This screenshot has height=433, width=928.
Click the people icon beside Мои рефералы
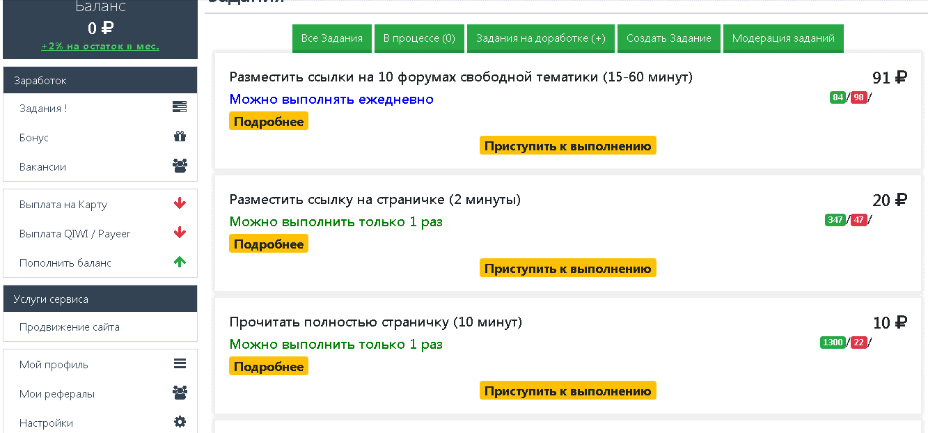click(x=180, y=393)
